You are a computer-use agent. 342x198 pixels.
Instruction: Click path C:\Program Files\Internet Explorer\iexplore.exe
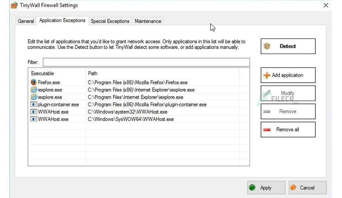coord(135,97)
